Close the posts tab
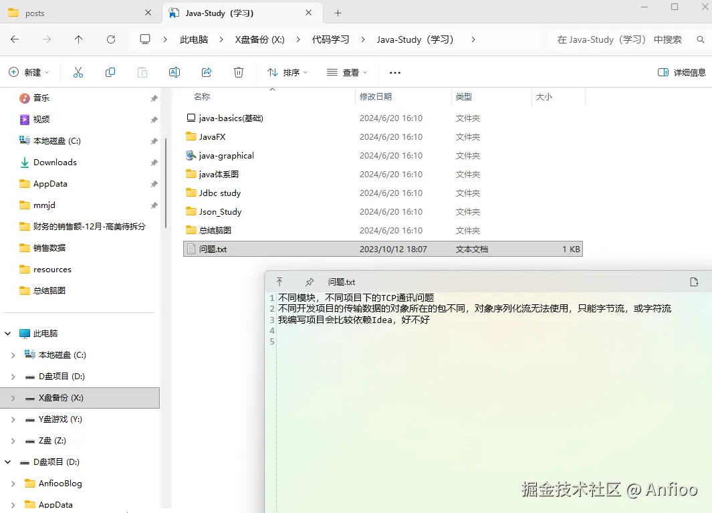This screenshot has width=712, height=513. (x=148, y=13)
